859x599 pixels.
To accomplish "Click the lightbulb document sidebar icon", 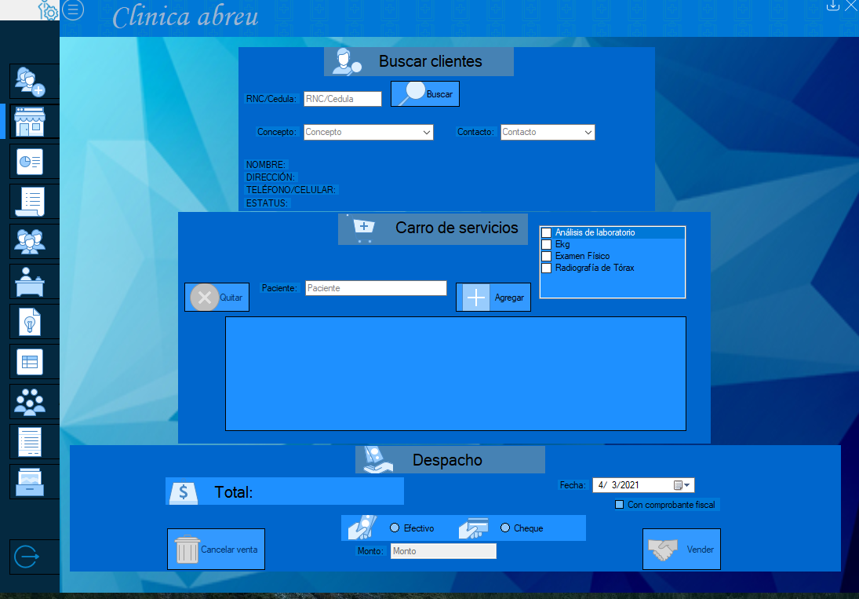I will (x=31, y=321).
